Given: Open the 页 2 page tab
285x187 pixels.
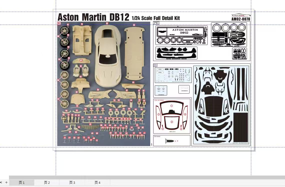Looking at the screenshot, I should (47, 183).
